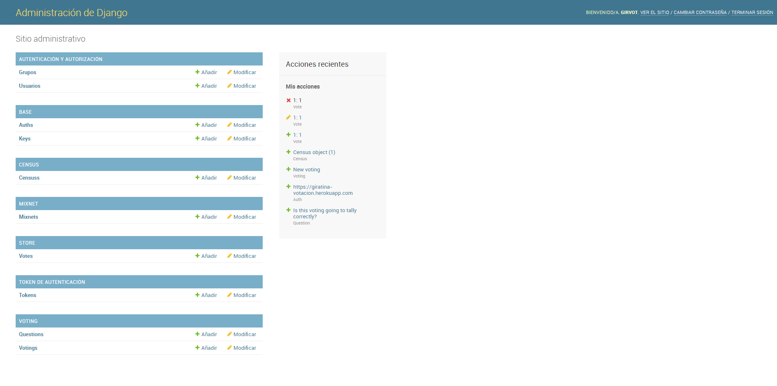Open the giratina-votacion.herokuapp.com recent action

click(323, 190)
